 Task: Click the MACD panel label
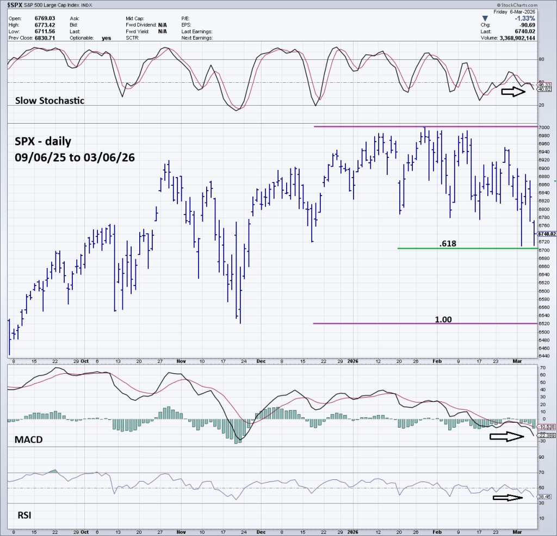(28, 438)
